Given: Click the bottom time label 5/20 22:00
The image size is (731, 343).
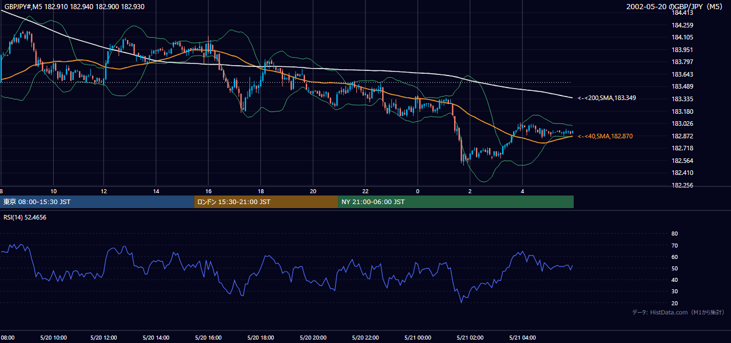Looking at the screenshot, I should [x=365, y=338].
